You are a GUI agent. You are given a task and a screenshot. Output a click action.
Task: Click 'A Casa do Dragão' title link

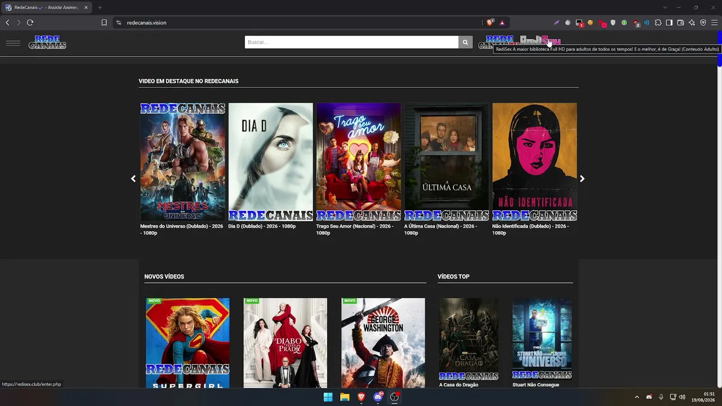(x=459, y=385)
